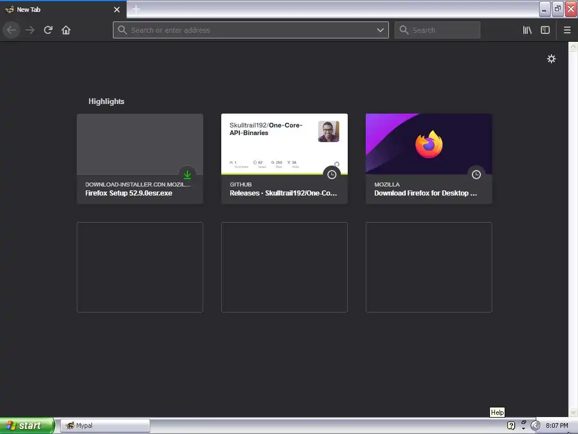Select the New Tab tab
This screenshot has width=578, height=434.
63,10
